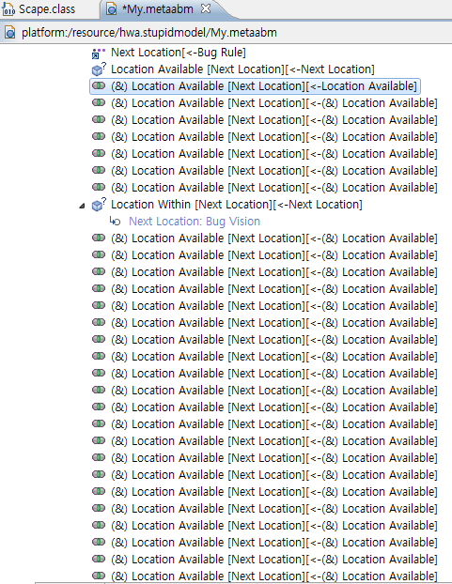Screen dimensions: 452x584
Task: Click the highlighted row's green AND icon
Action: coord(99,85)
